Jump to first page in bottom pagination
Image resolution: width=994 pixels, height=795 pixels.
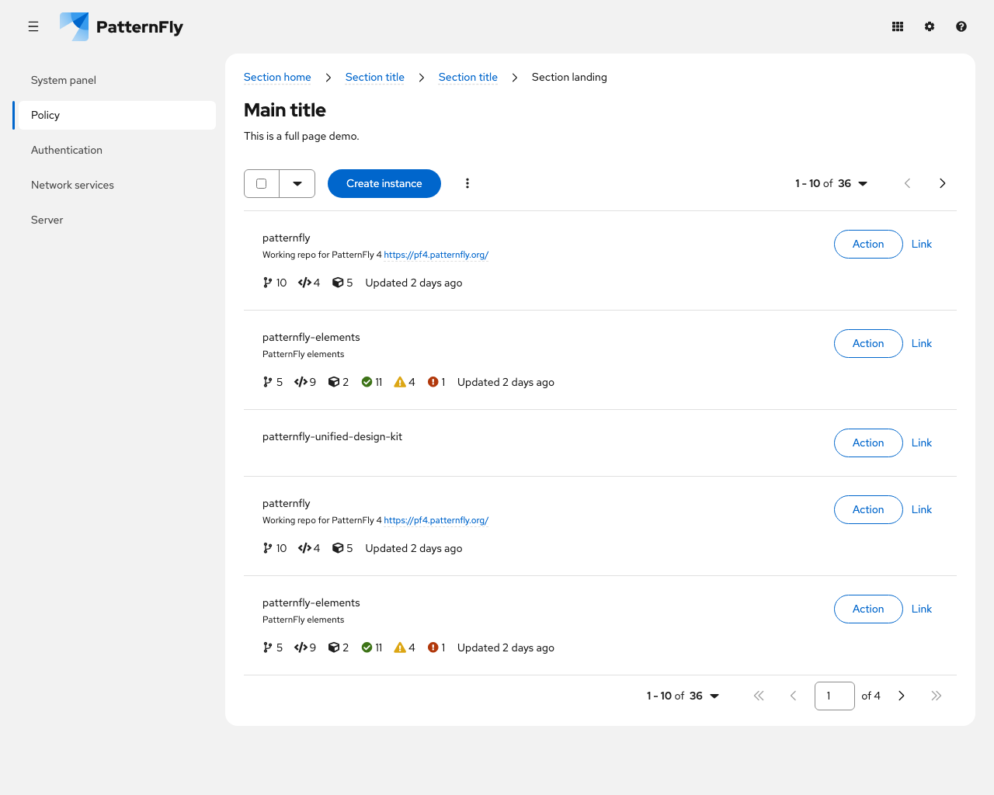[759, 696]
